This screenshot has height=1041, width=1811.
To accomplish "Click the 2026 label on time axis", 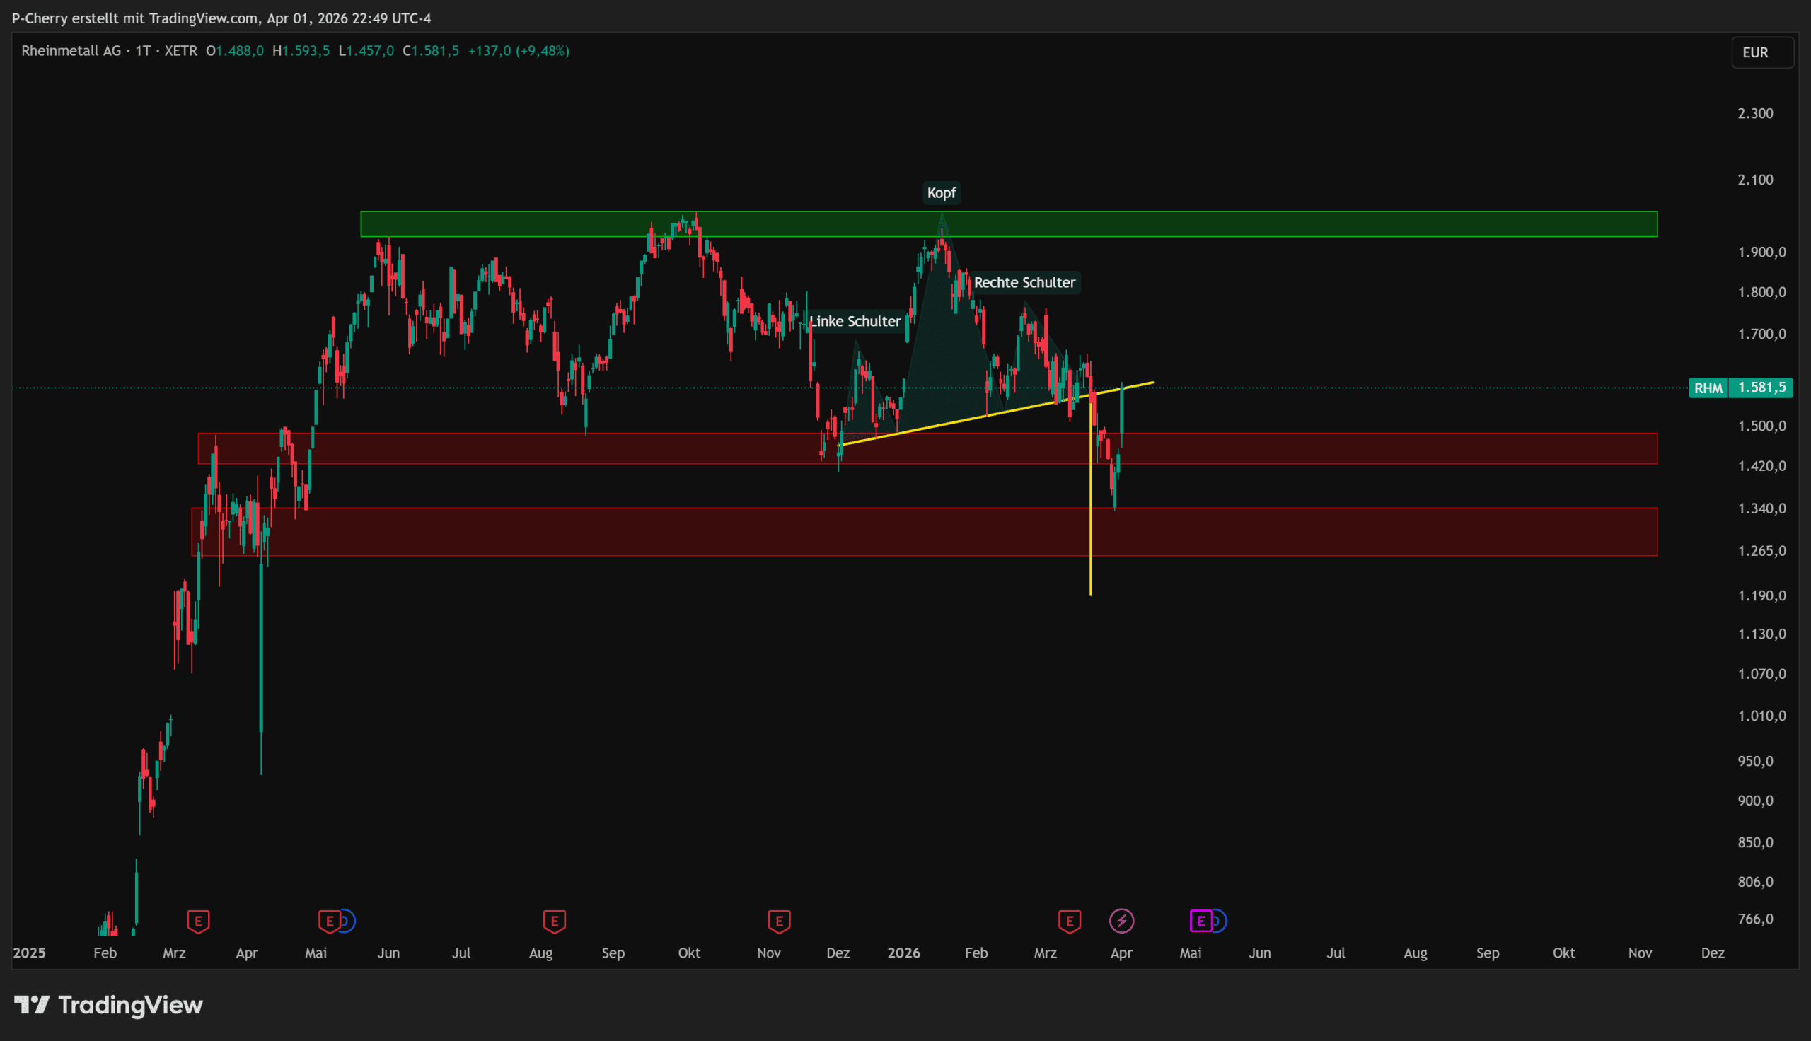I will 903,953.
